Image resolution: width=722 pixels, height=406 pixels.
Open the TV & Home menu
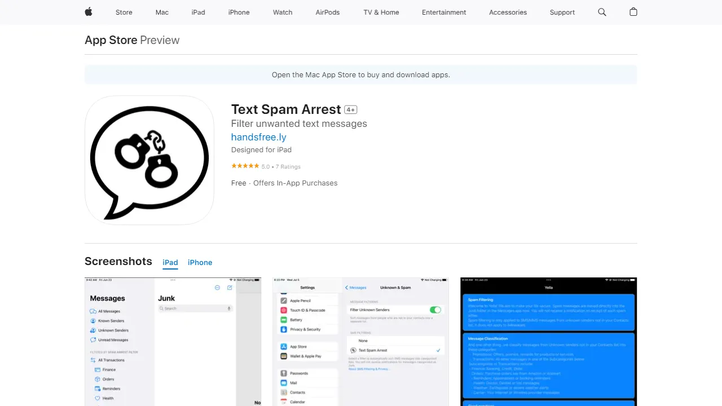click(x=381, y=12)
